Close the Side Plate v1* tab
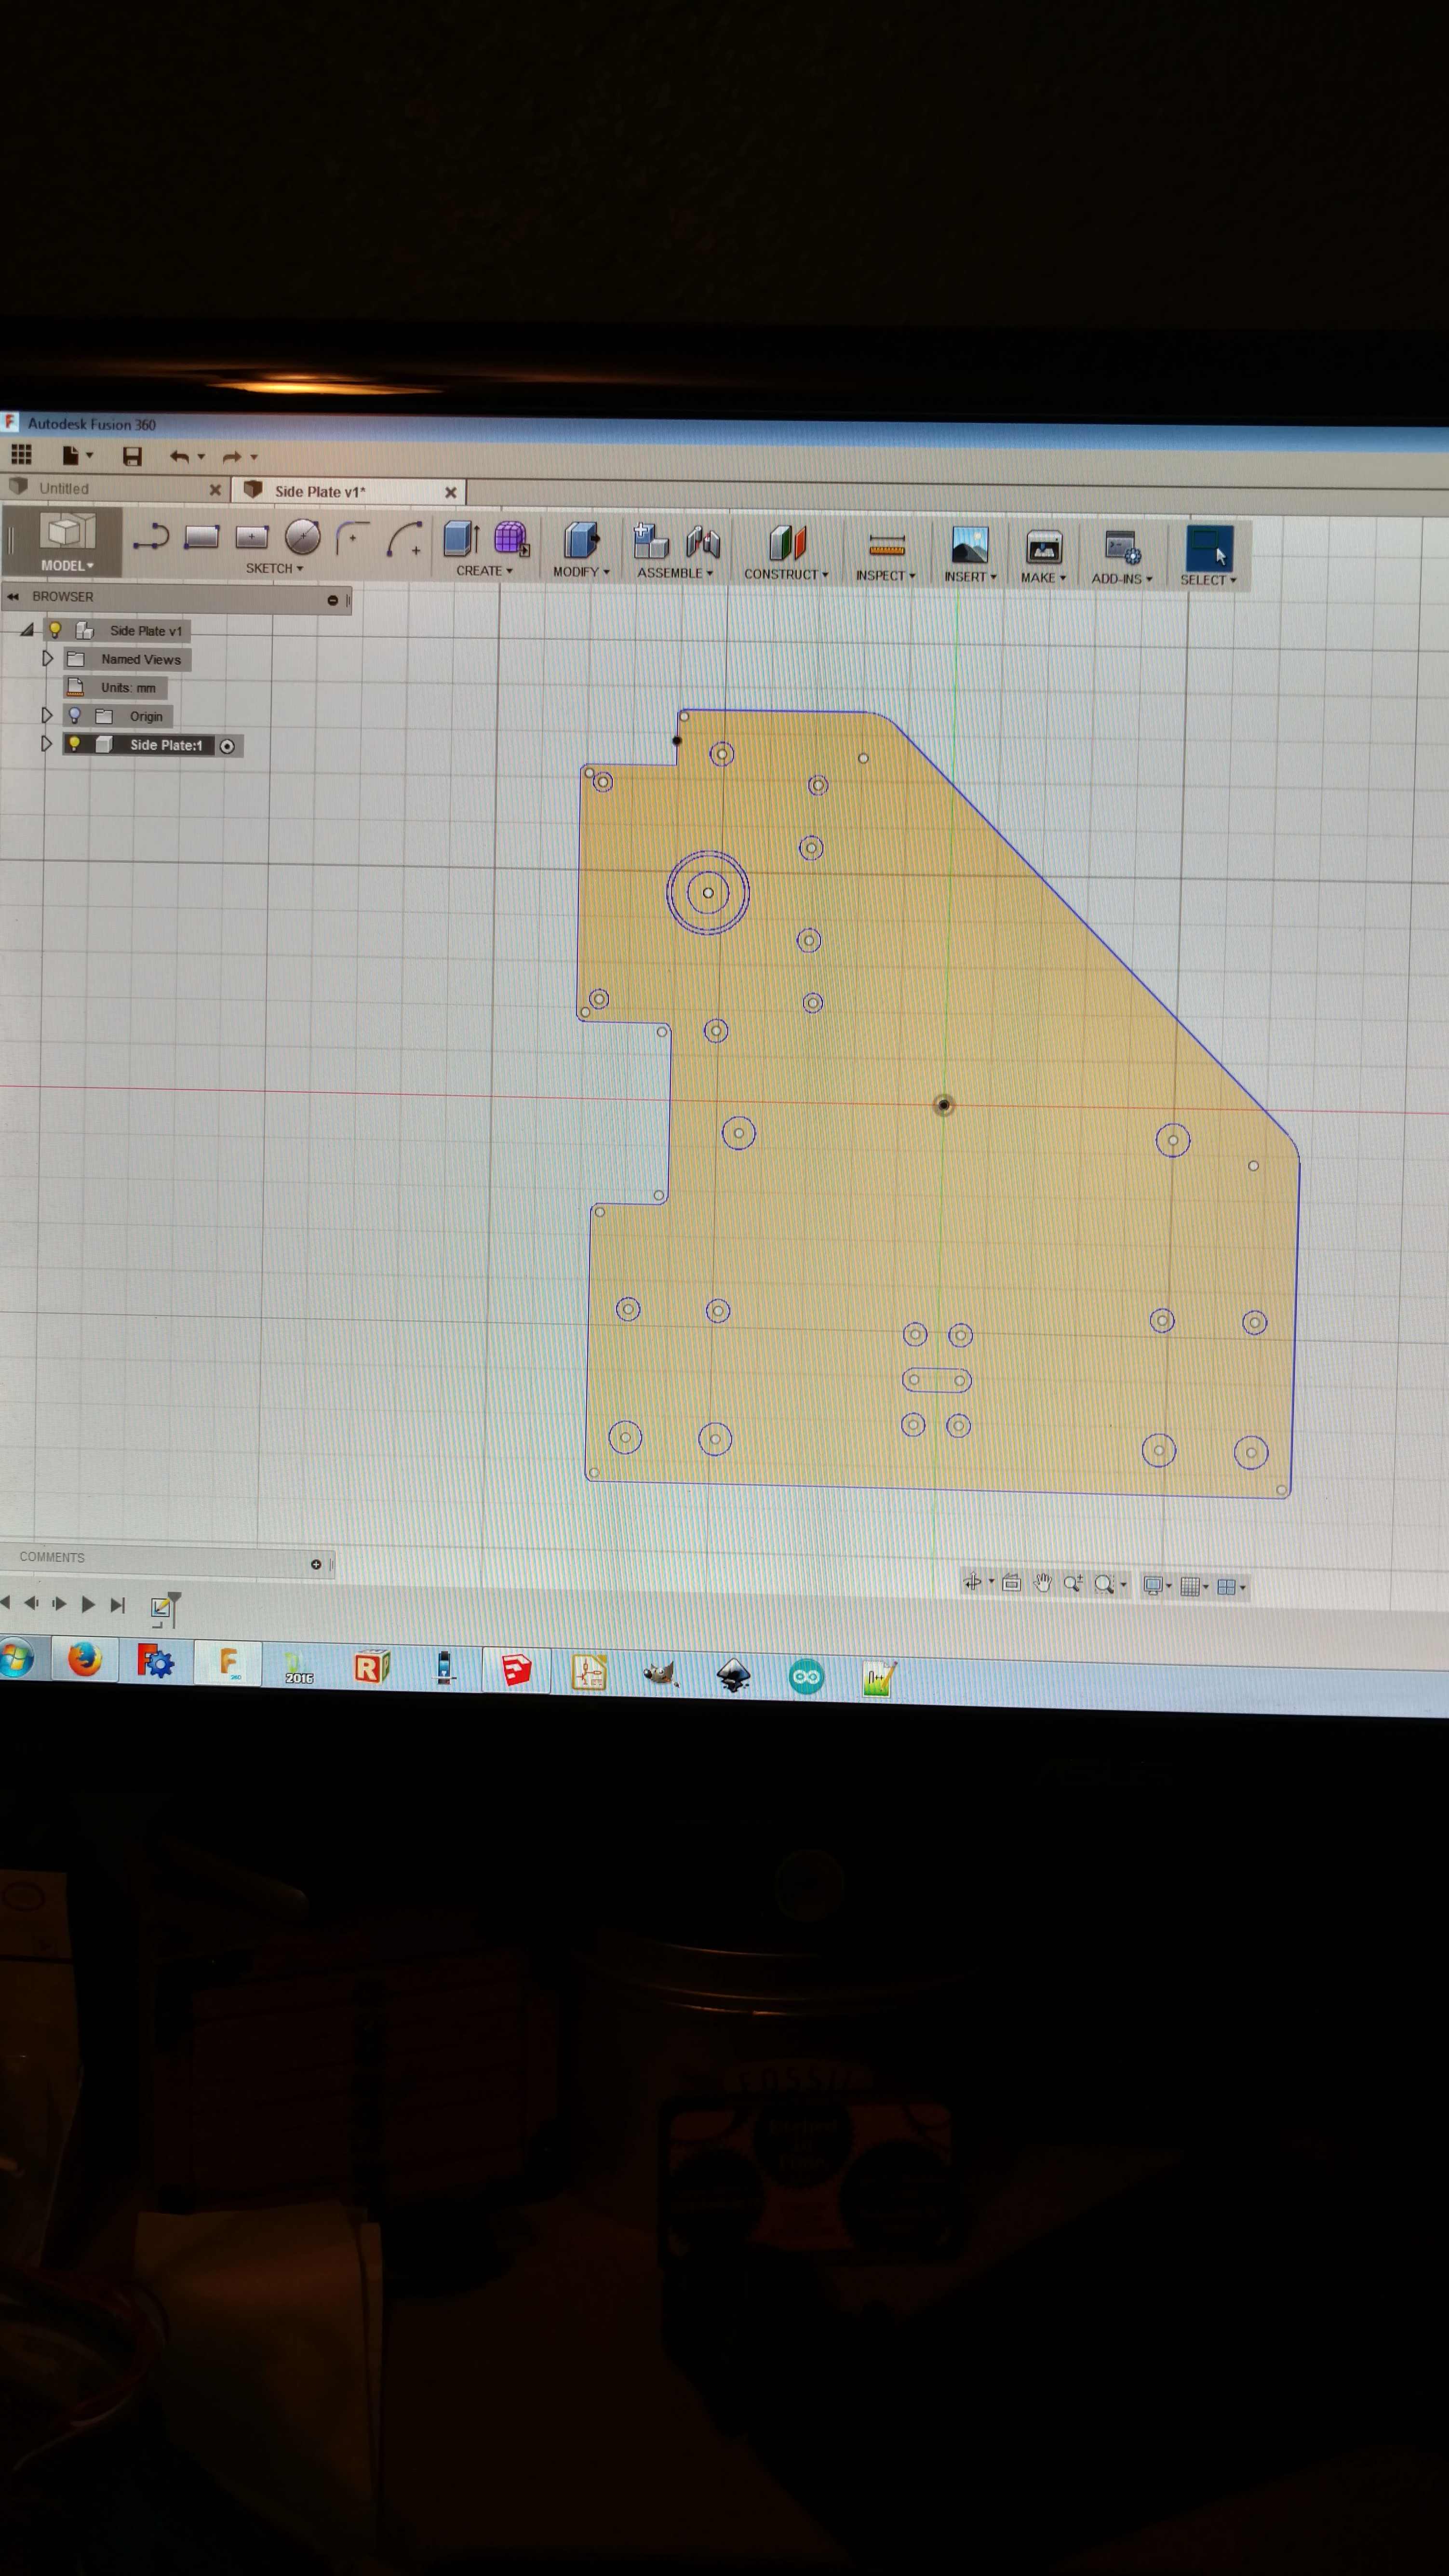This screenshot has height=2576, width=1449. pos(451,492)
